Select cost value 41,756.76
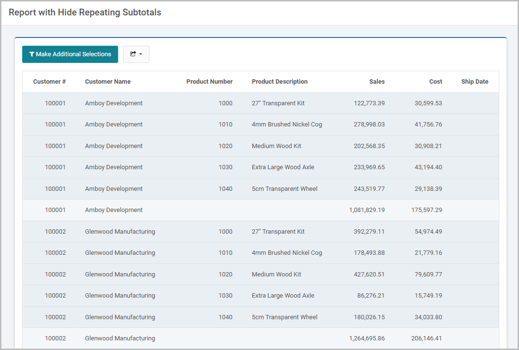The image size is (519, 350). (x=428, y=124)
